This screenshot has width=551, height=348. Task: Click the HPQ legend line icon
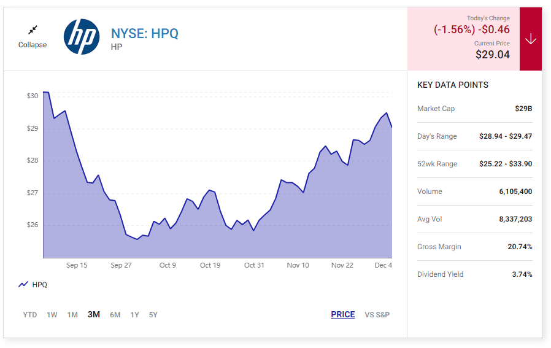tap(23, 284)
